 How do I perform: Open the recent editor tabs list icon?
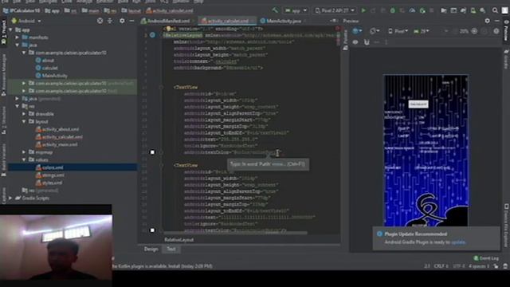click(334, 21)
